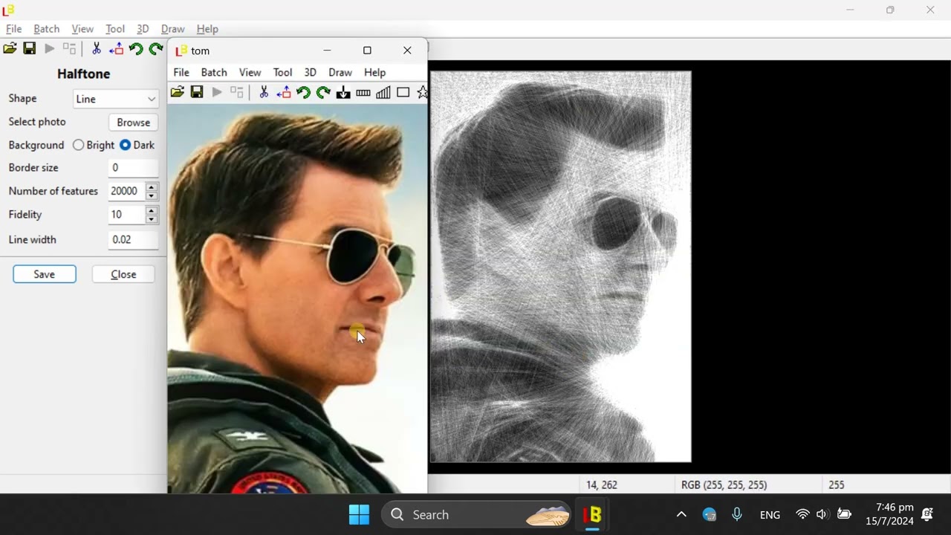Open Batch menu in main window
Screen dimensions: 951x535
pos(46,29)
